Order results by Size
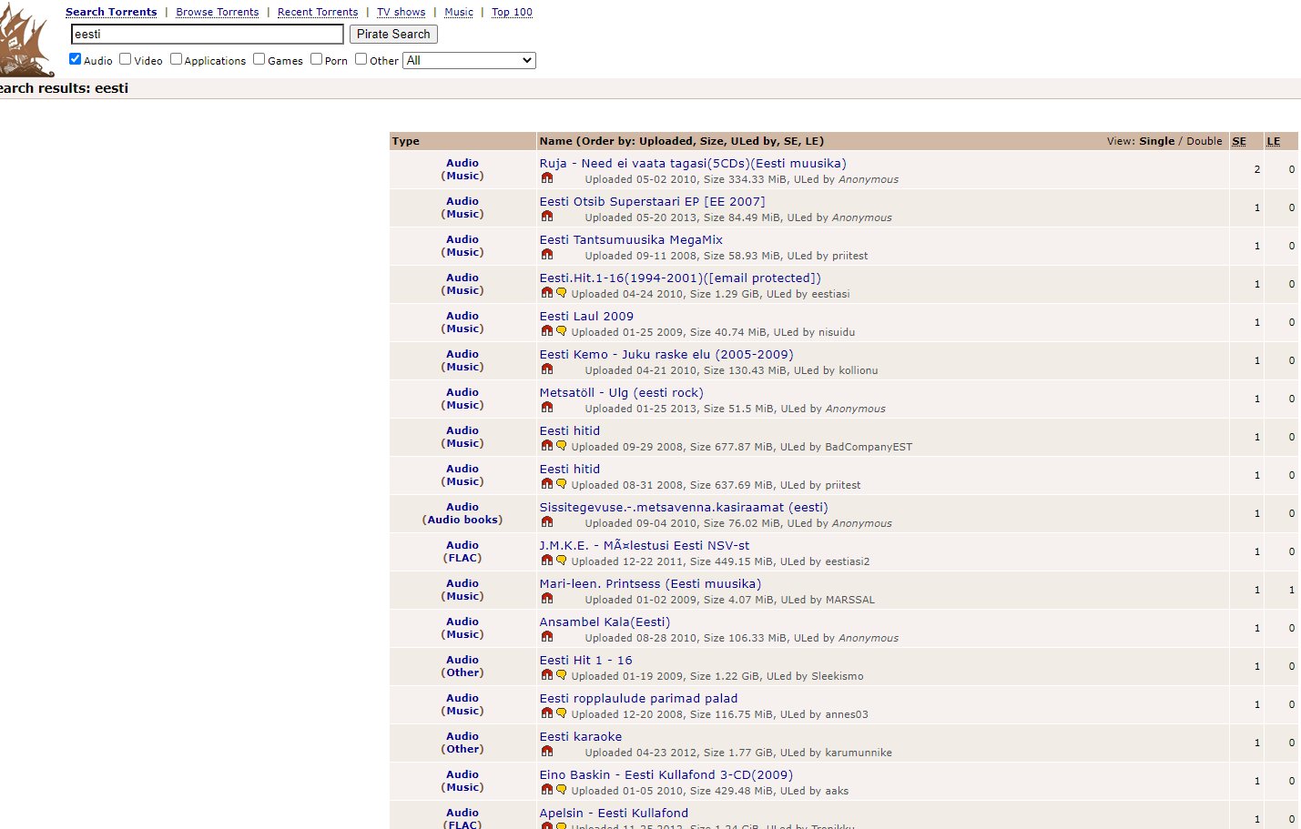Screen dimensions: 1301x829 711,141
